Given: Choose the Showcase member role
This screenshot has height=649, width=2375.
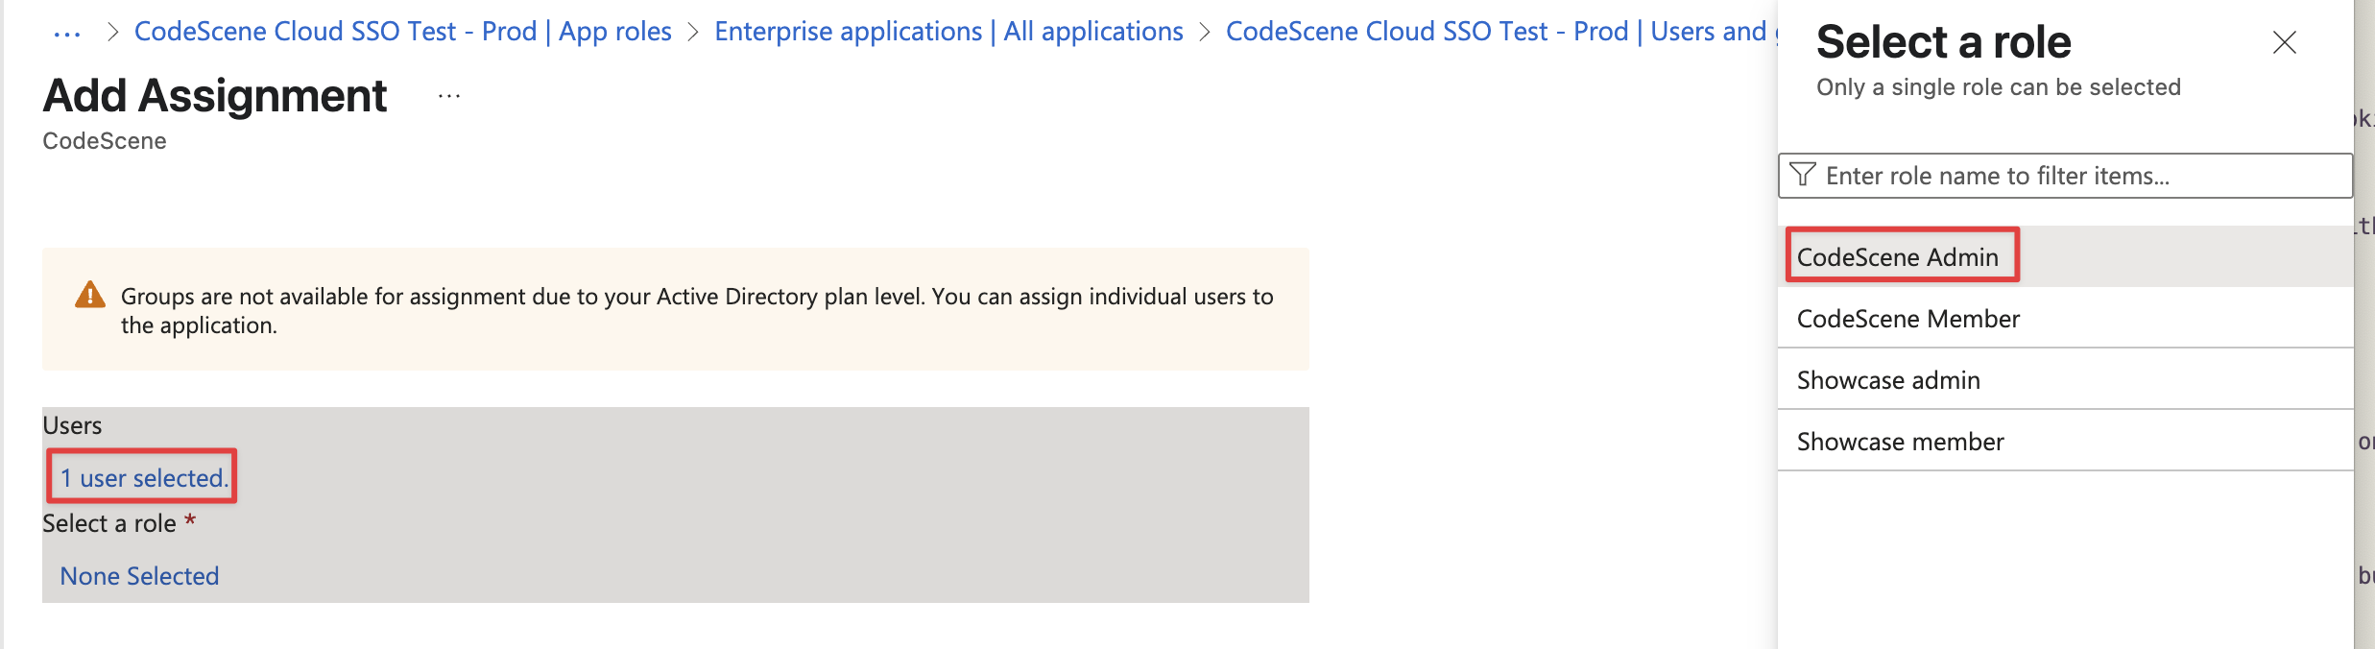Looking at the screenshot, I should (x=2065, y=441).
